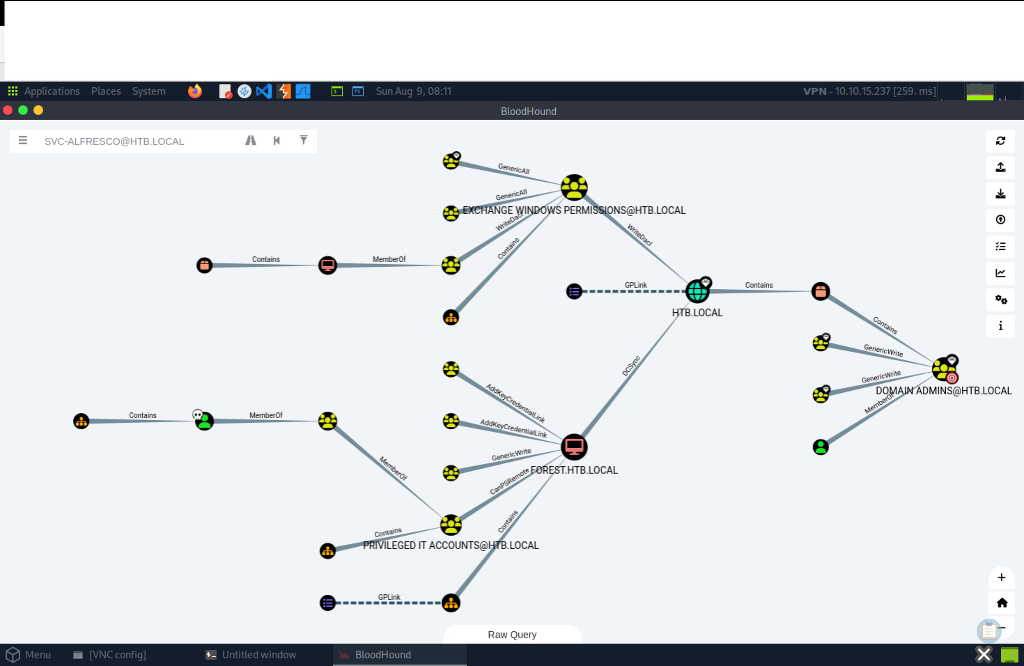This screenshot has width=1024, height=666.
Task: Select the PRIVILEGED IT ACCOUNTS group node
Action: pos(451,525)
